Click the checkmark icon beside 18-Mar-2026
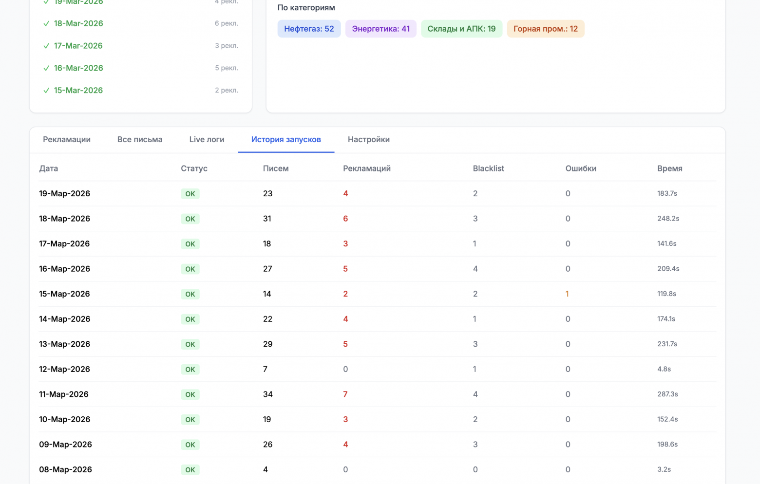The height and width of the screenshot is (484, 760). pyautogui.click(x=46, y=23)
